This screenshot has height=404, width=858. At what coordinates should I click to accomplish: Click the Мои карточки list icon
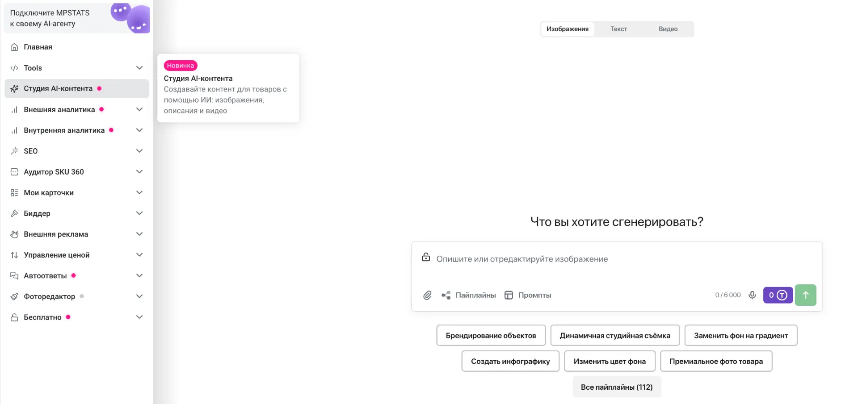point(14,193)
